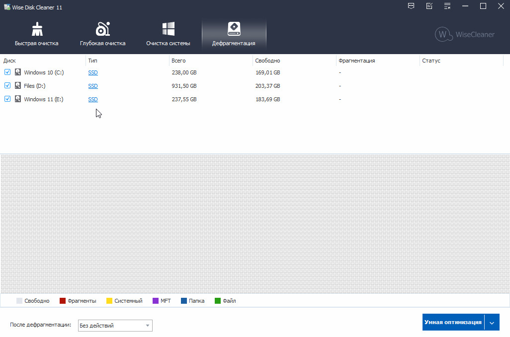
Task: Click the Диск column header
Action: pos(9,61)
